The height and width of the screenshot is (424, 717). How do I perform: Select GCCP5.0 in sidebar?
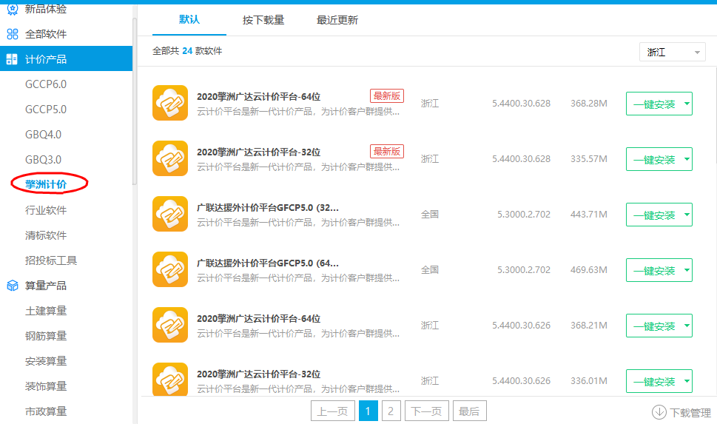46,110
